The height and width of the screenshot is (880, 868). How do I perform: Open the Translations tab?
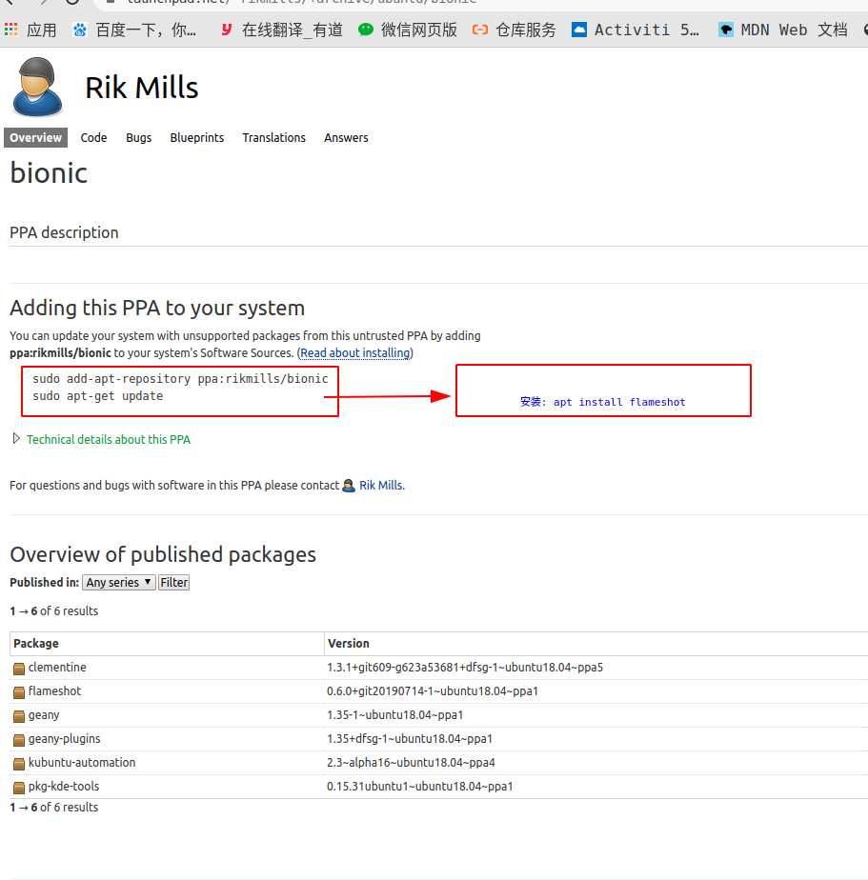[x=274, y=137]
